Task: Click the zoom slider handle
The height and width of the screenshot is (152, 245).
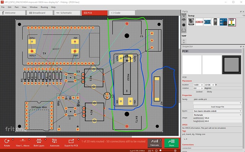Action: (160, 151)
